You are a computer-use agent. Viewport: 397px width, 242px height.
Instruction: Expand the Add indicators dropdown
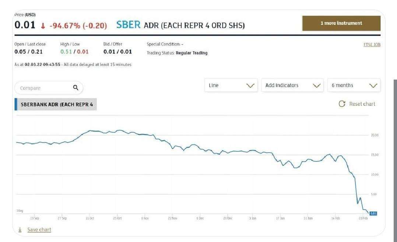[292, 85]
